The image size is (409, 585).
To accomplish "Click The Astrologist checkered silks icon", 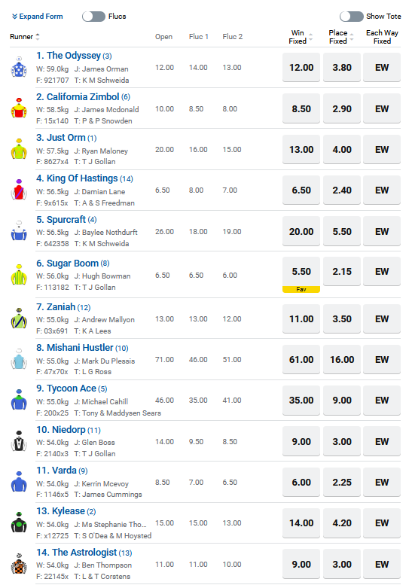I will (x=19, y=564).
